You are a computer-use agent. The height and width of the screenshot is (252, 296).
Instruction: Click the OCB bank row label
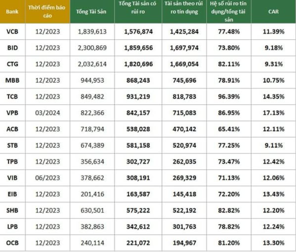[12, 243]
